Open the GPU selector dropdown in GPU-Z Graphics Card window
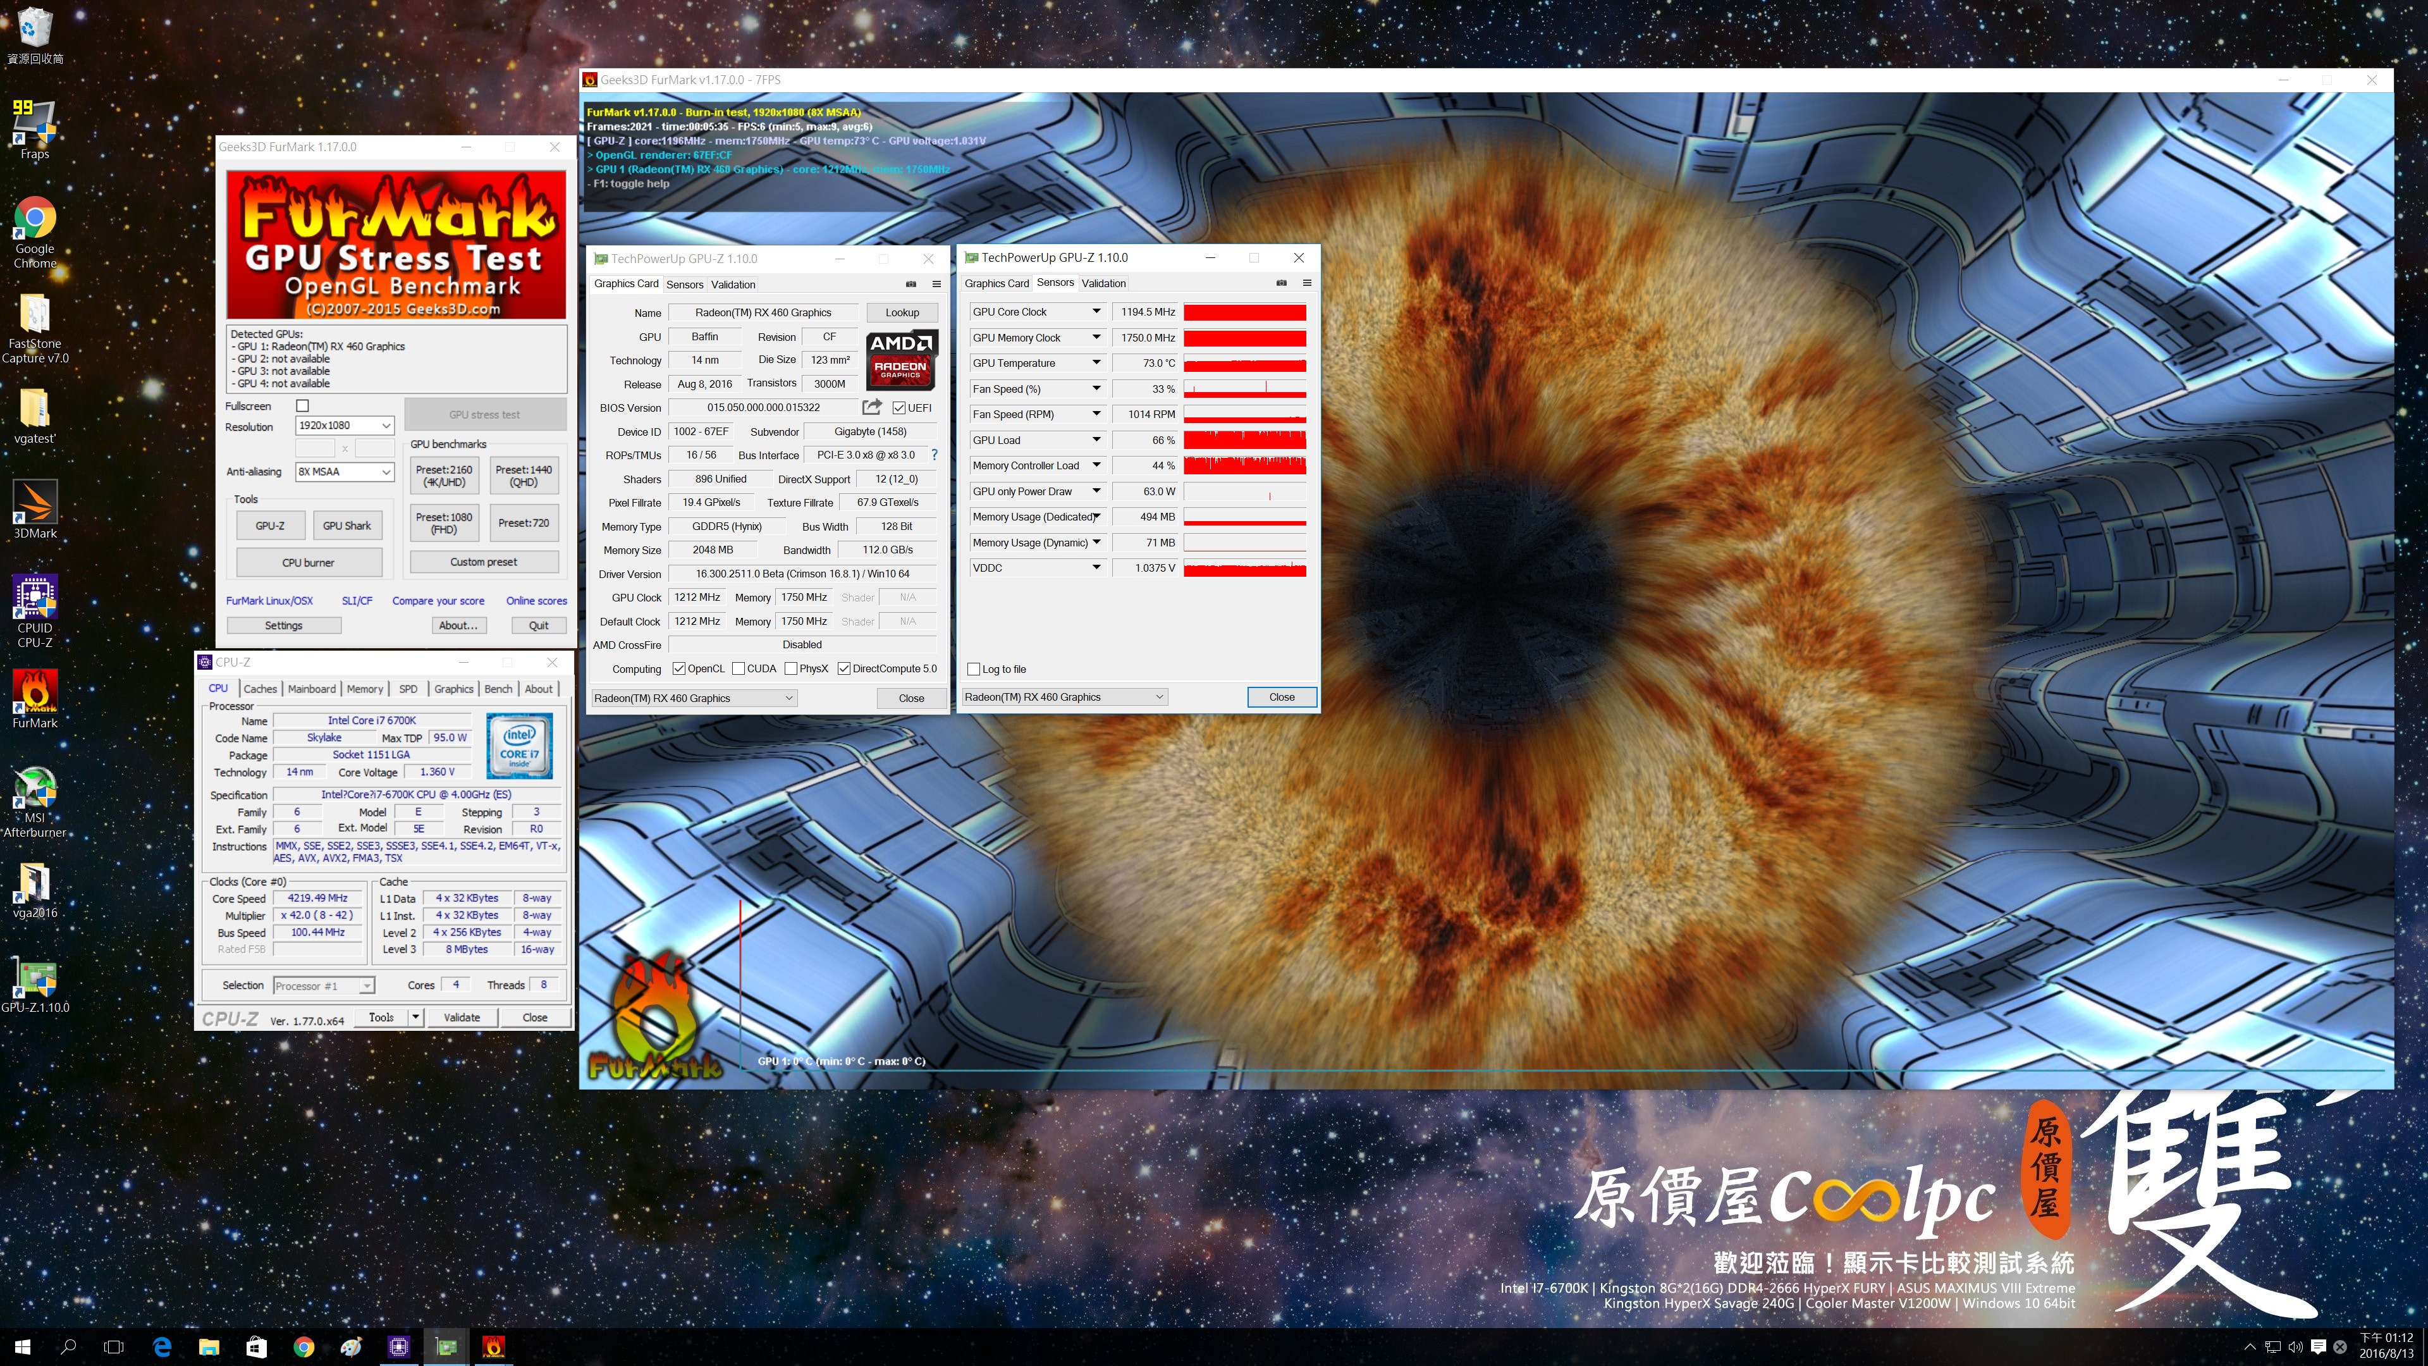2428x1366 pixels. 694,698
